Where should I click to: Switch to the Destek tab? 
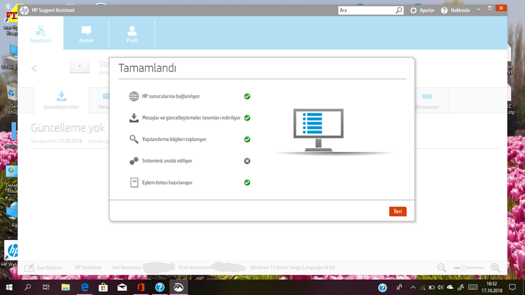click(x=86, y=34)
